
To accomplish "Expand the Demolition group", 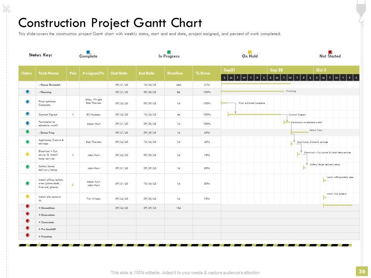I will [39, 208].
